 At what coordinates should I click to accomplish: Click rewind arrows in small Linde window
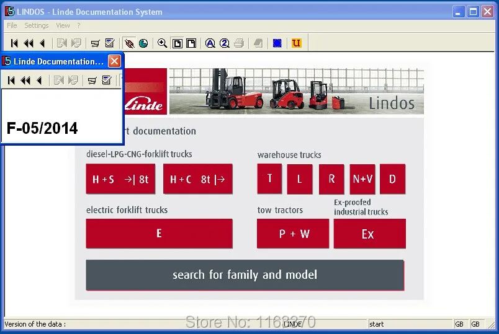point(25,80)
